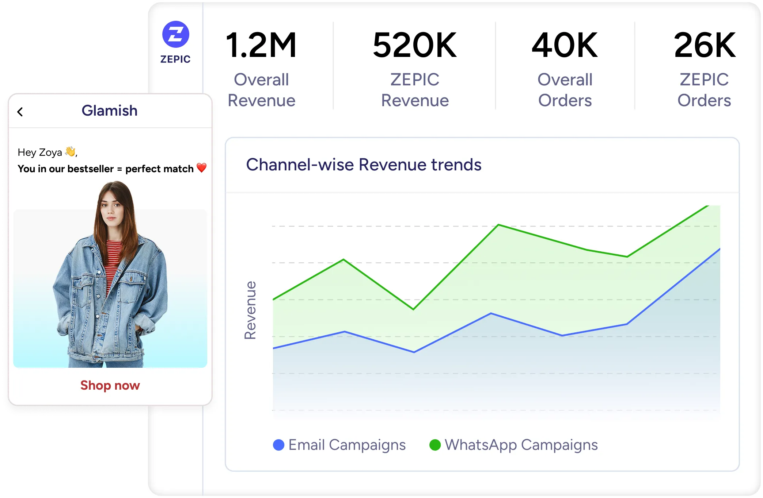Click the ZEPIC logo icon
Image resolution: width=763 pixels, height=498 pixels.
tap(175, 34)
